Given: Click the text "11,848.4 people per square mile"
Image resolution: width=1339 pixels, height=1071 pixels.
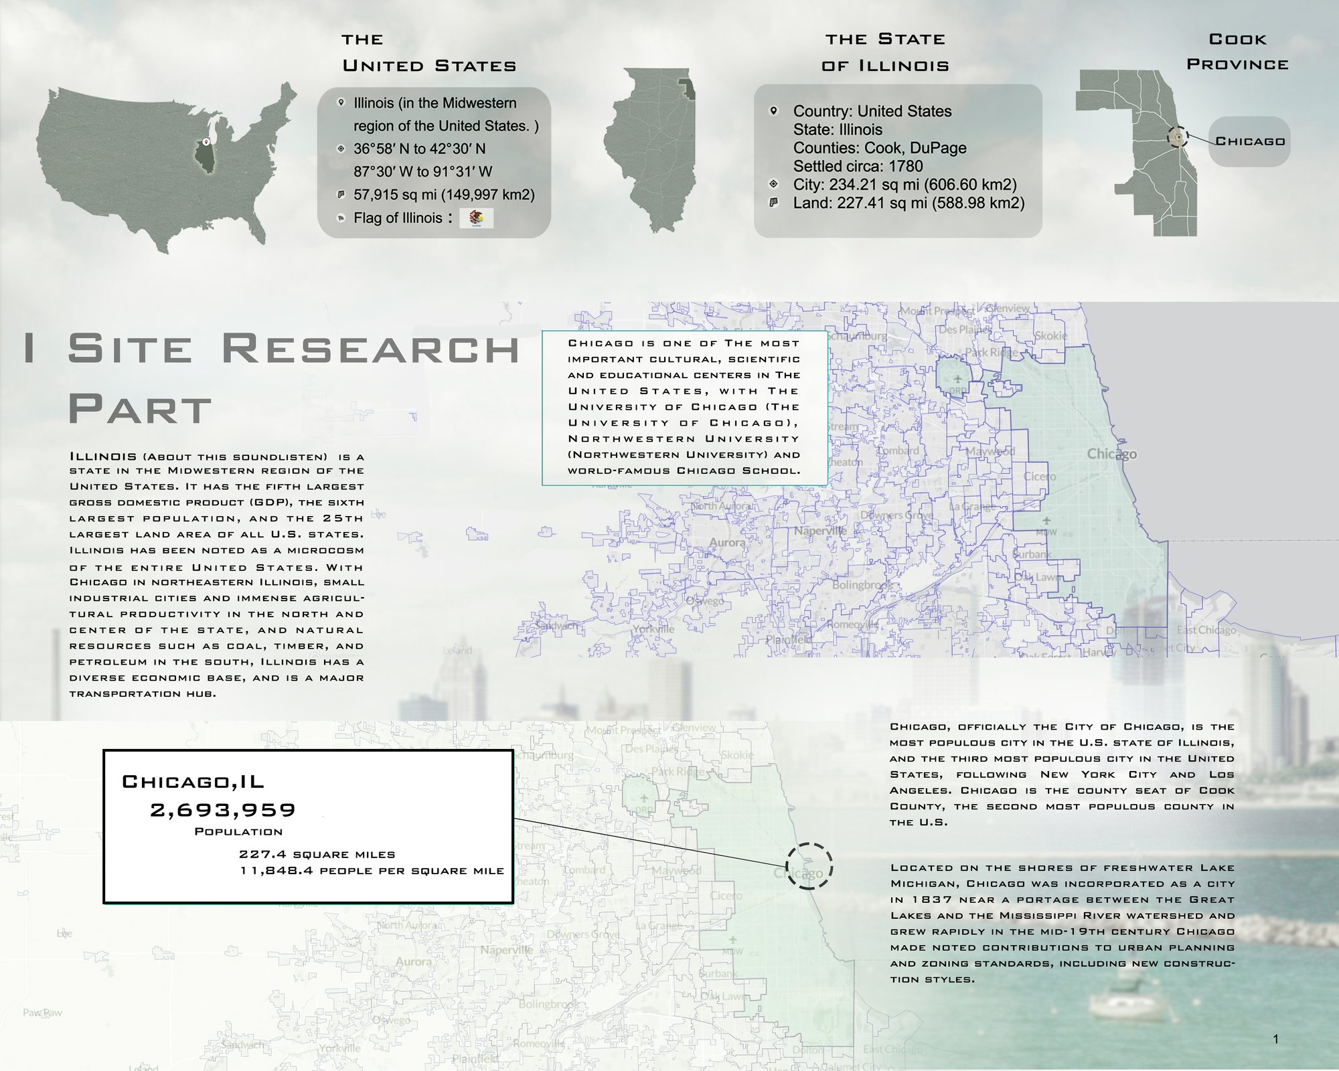Looking at the screenshot, I should coord(372,870).
